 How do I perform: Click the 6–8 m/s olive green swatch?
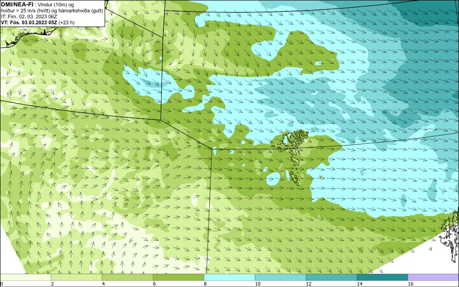(178, 277)
